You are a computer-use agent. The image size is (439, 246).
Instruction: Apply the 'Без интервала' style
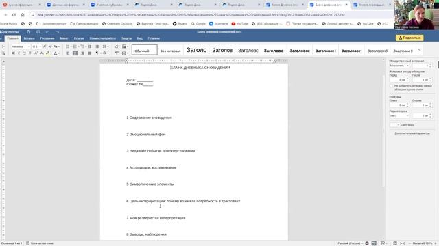coord(170,50)
